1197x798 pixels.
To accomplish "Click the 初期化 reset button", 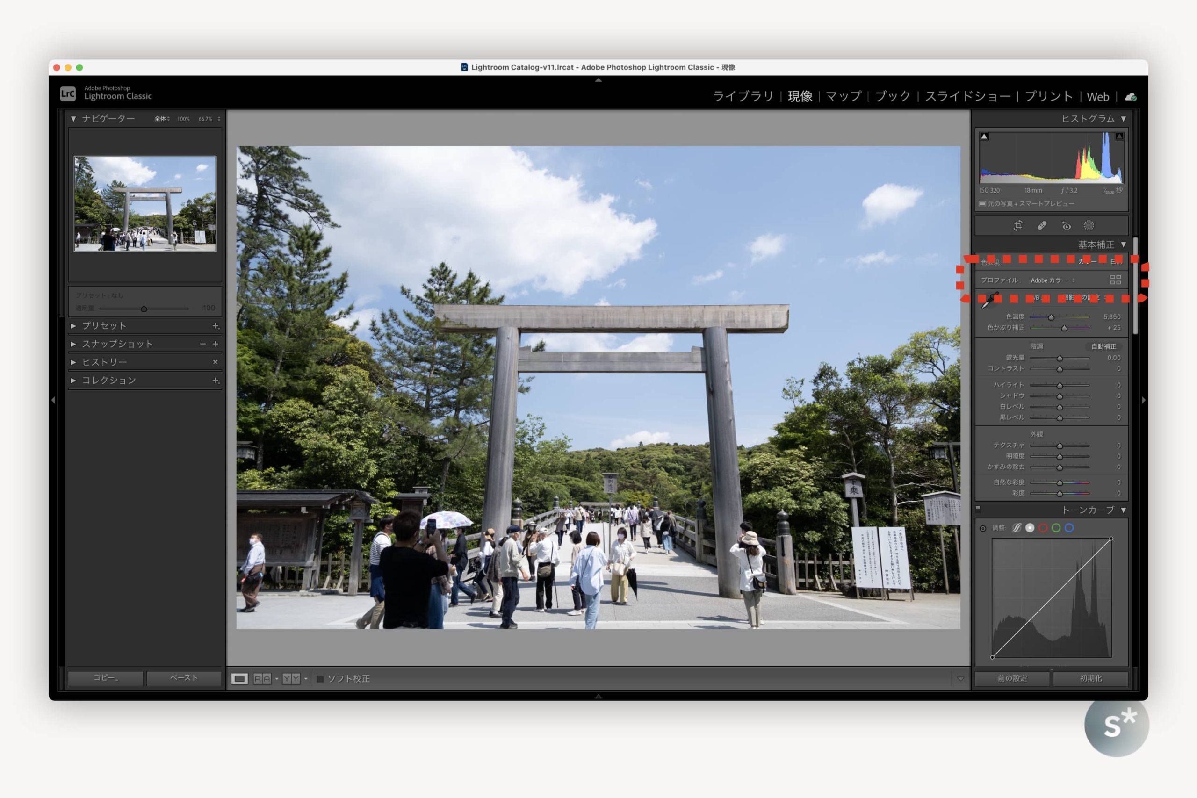I will 1090,678.
